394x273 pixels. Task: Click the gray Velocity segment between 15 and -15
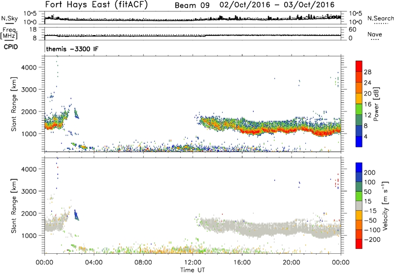pos(359,205)
